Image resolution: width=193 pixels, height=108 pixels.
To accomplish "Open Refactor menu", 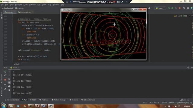I will [32, 5].
